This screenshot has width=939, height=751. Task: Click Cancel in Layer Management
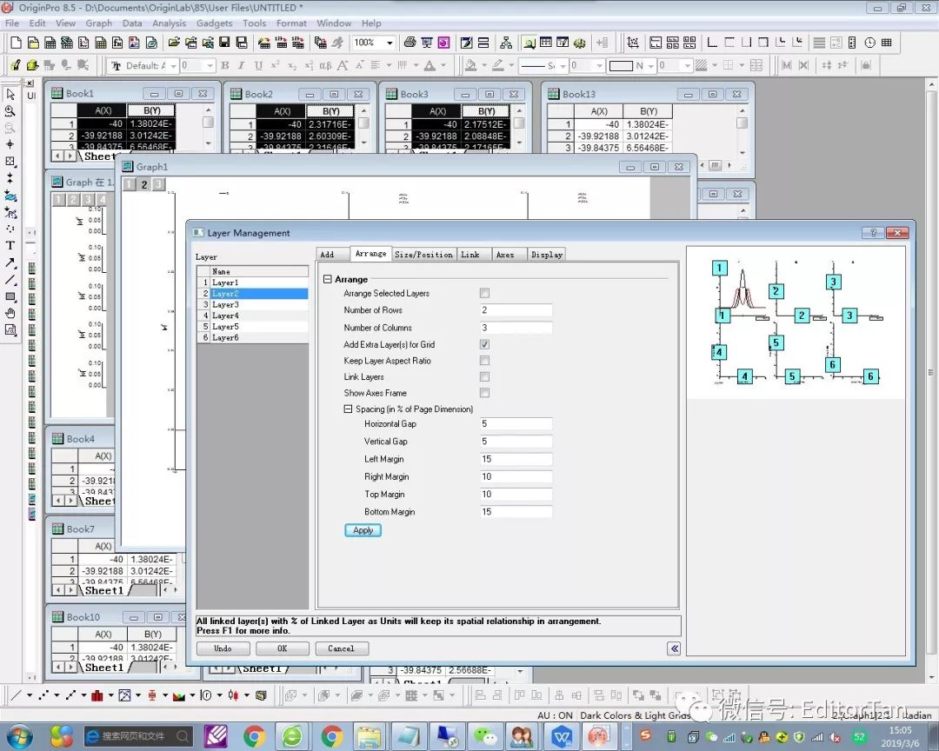click(342, 648)
